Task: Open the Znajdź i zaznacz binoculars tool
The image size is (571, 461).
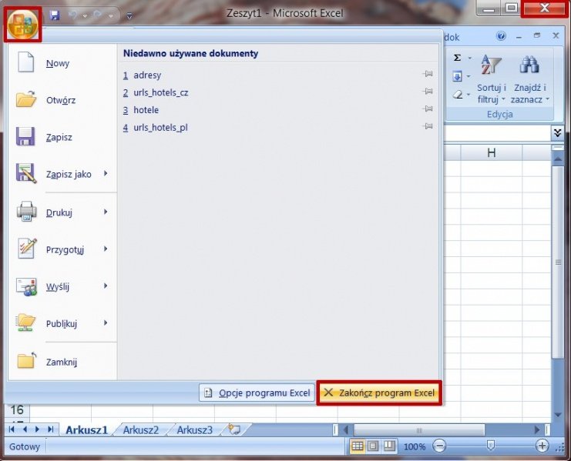Action: [530, 79]
